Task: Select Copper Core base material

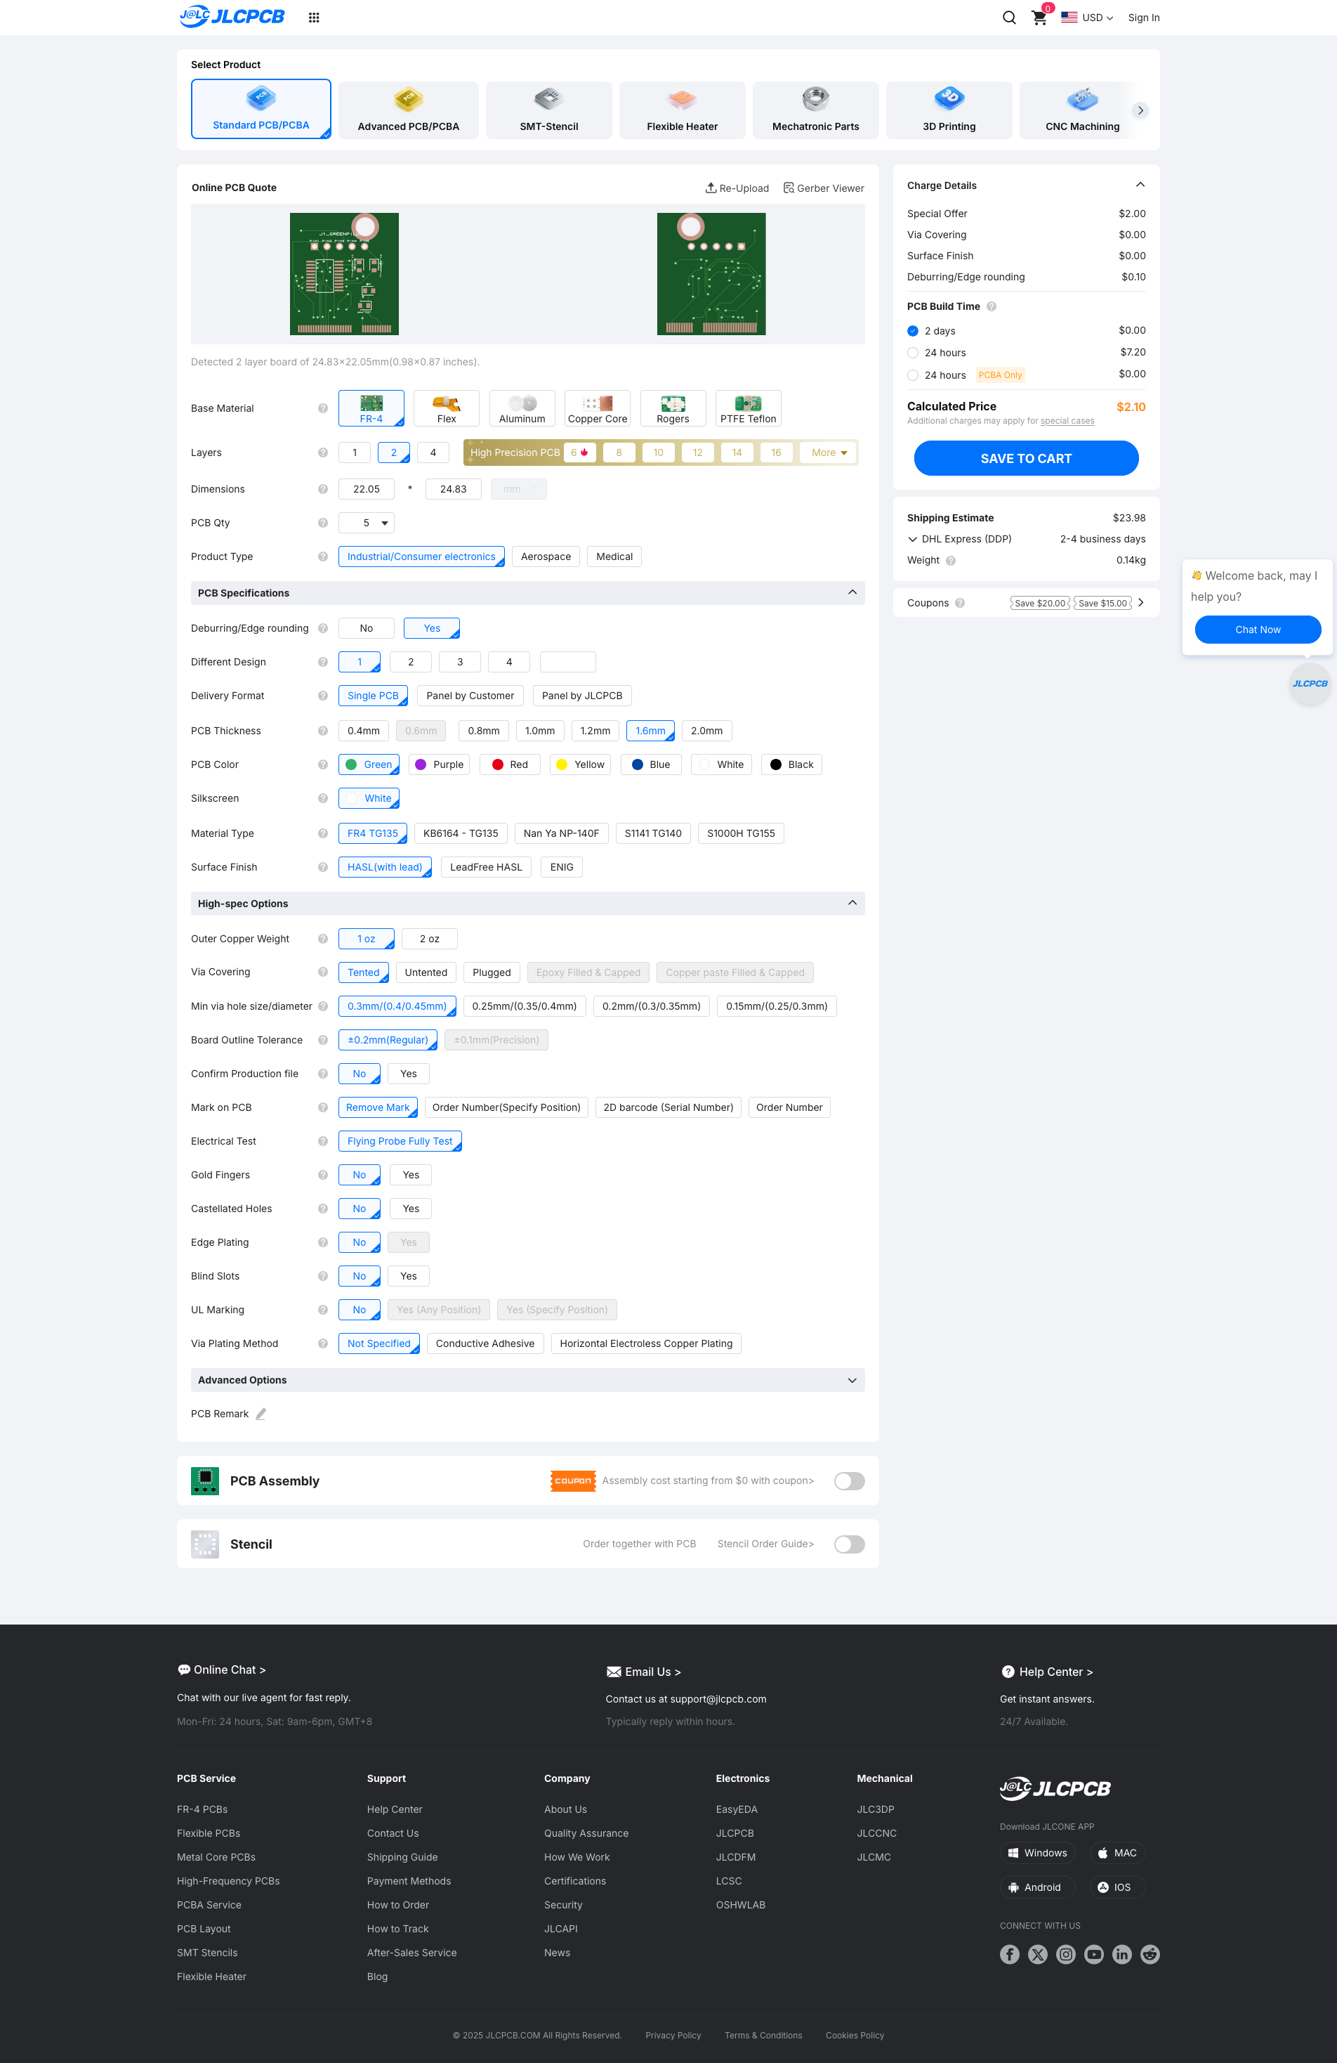Action: point(598,408)
